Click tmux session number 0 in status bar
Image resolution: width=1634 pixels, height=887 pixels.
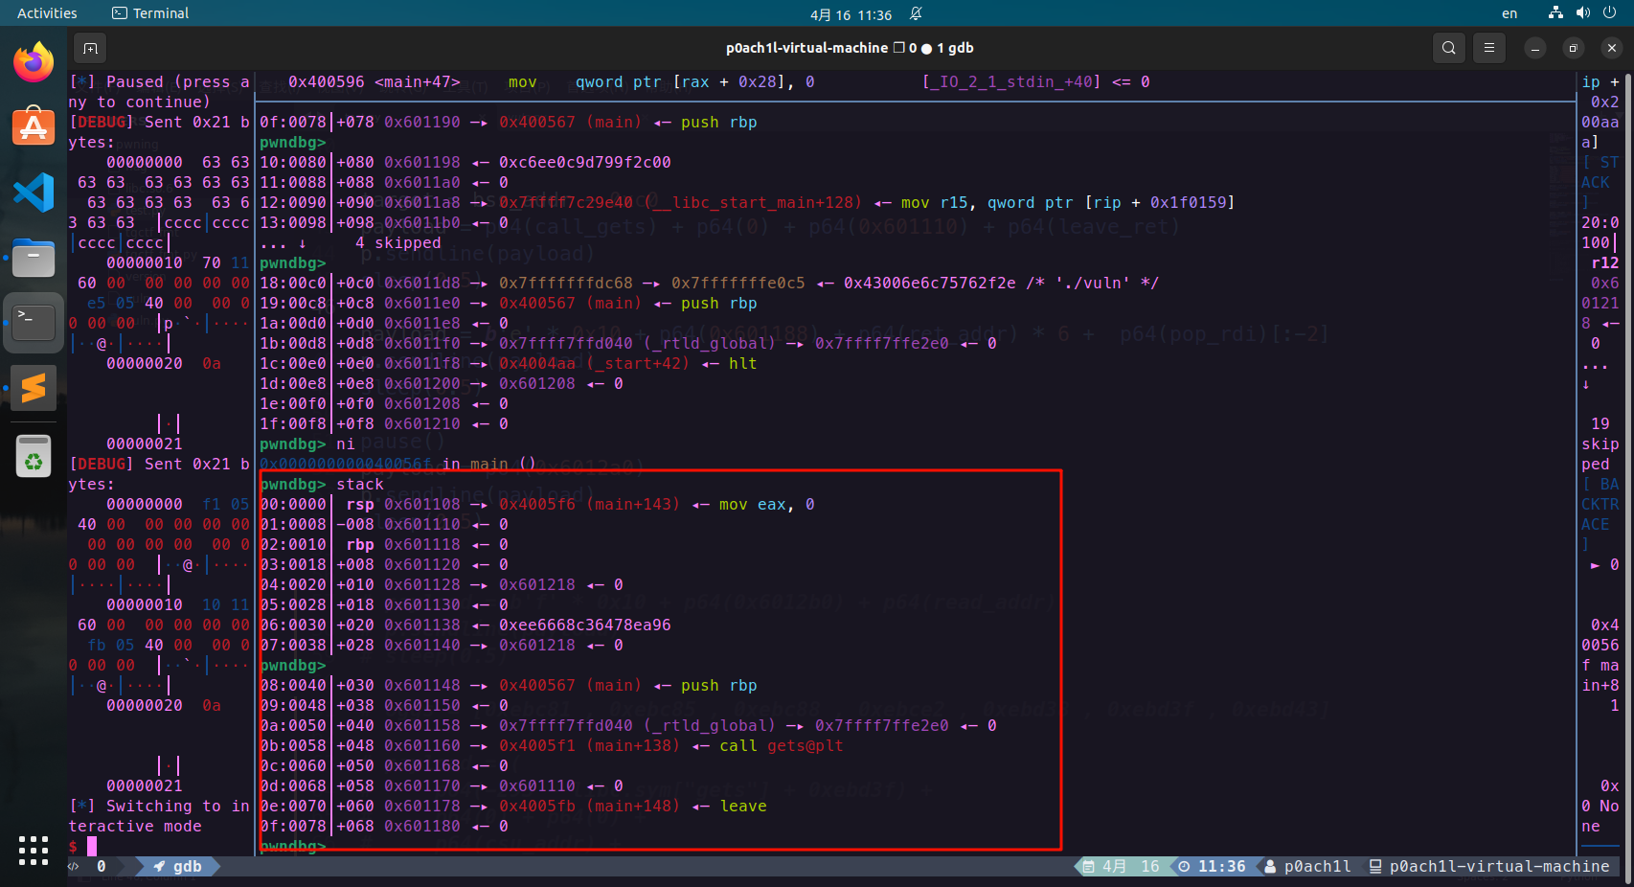[102, 866]
